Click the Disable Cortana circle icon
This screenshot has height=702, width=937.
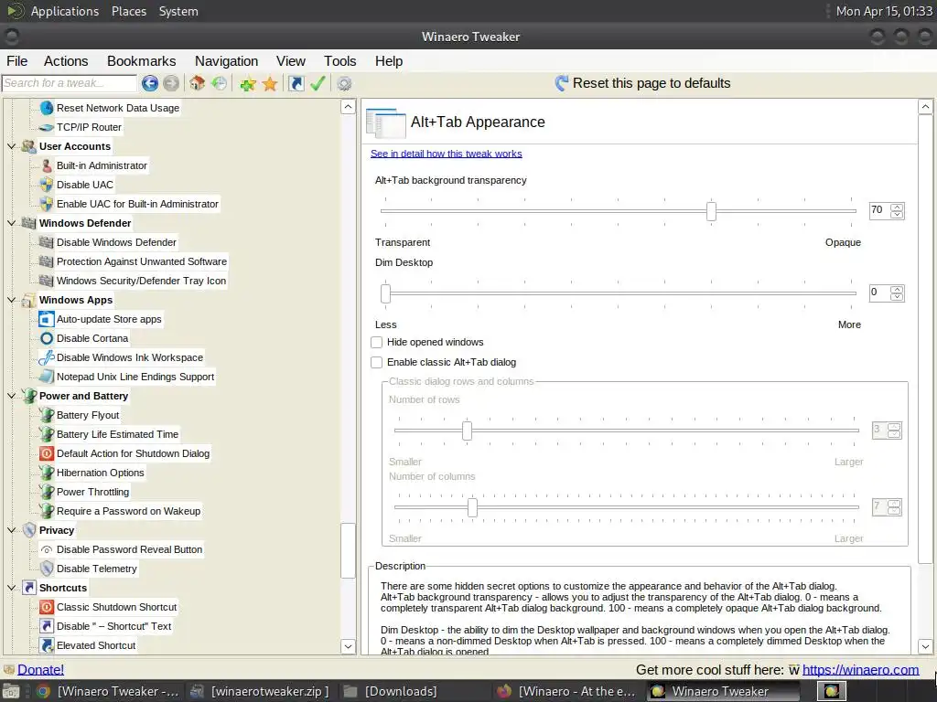point(47,338)
